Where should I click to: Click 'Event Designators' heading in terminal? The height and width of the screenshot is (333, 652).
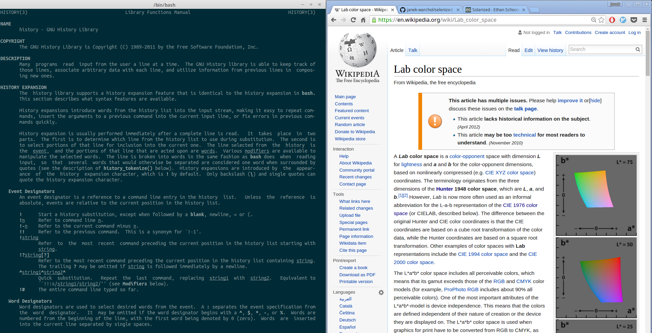32,192
